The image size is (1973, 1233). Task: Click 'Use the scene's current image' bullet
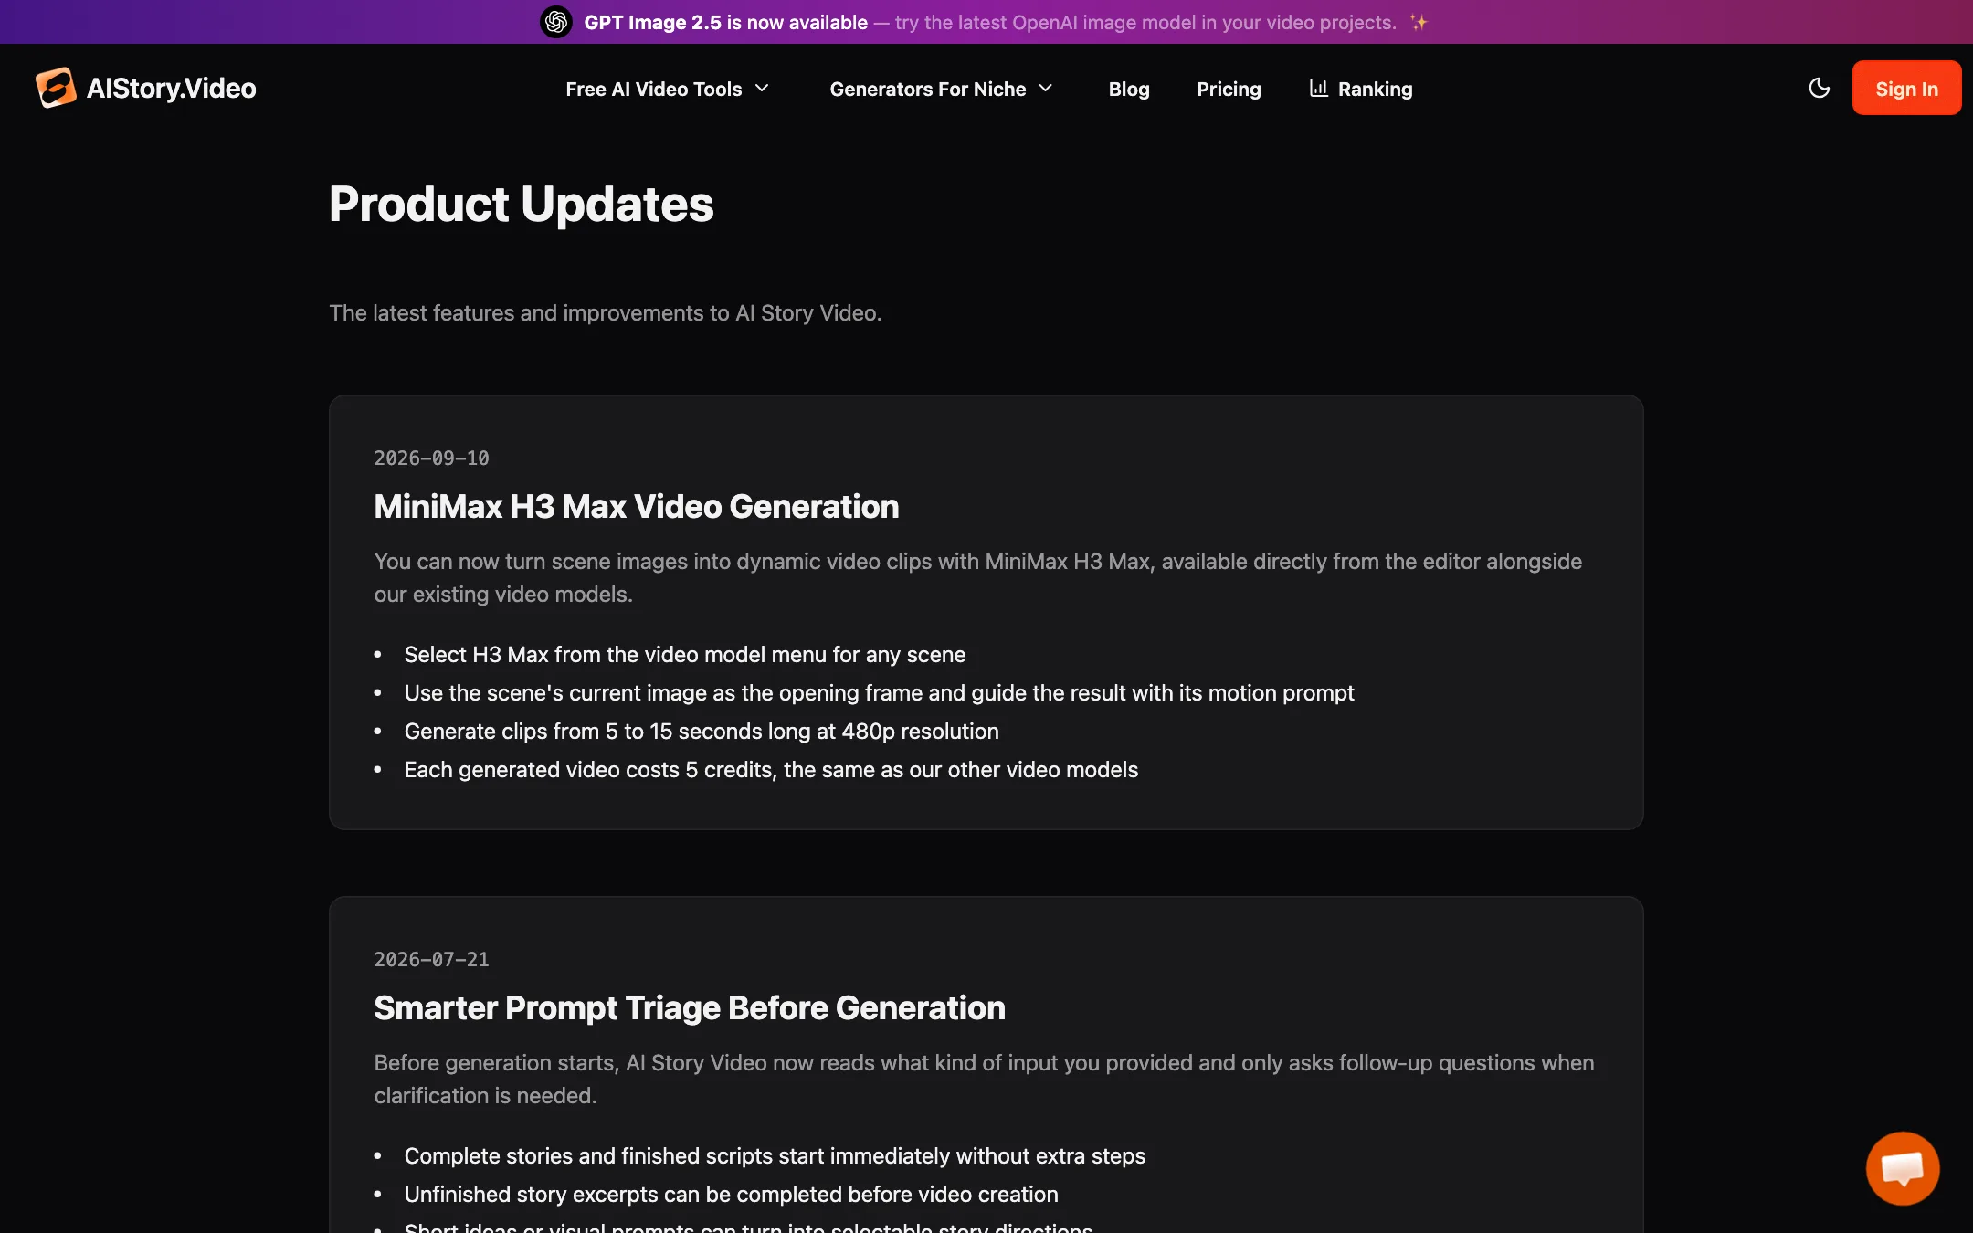879,693
